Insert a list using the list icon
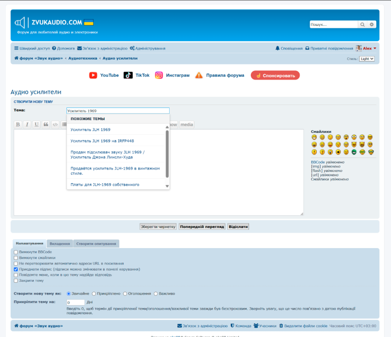The width and height of the screenshot is (391, 337). point(64,125)
